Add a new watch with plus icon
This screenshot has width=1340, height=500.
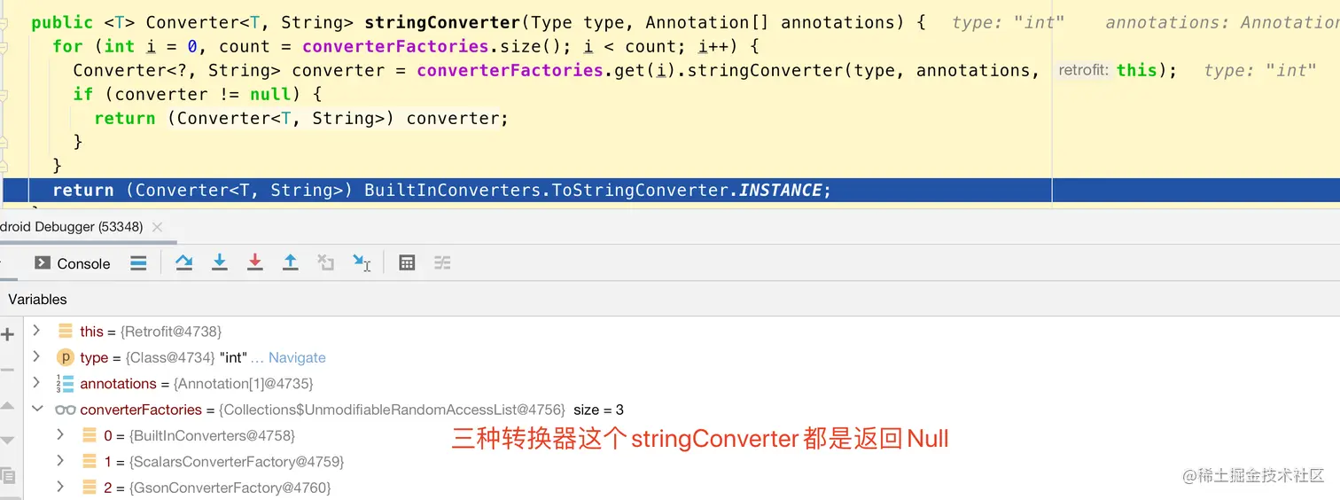8,334
